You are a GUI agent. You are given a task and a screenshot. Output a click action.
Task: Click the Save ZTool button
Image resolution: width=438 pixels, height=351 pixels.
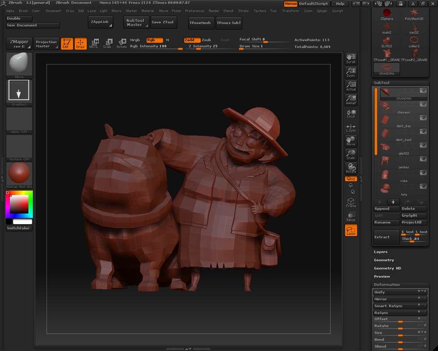tap(163, 22)
